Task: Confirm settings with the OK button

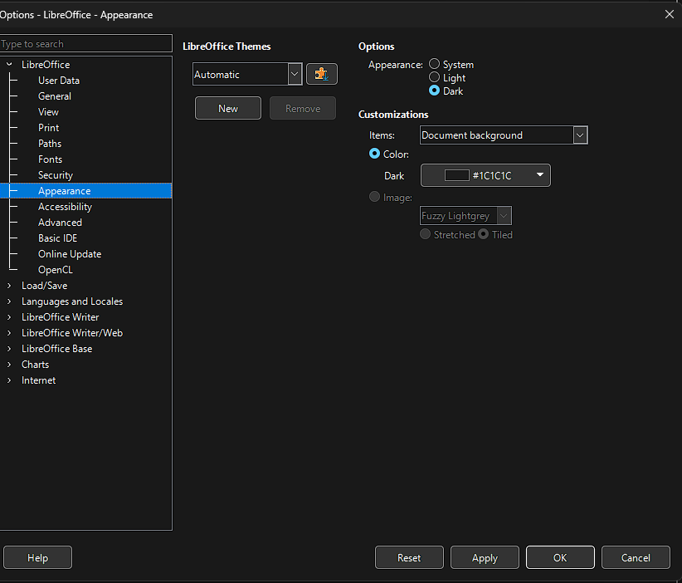Action: point(560,557)
